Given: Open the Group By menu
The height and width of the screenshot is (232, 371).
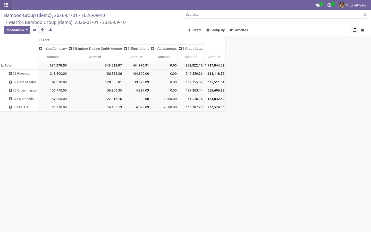Looking at the screenshot, I should click(215, 30).
